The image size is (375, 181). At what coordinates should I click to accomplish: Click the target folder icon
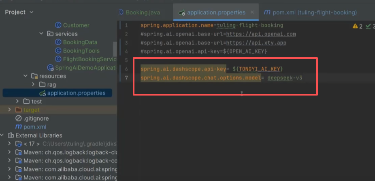point(18,110)
